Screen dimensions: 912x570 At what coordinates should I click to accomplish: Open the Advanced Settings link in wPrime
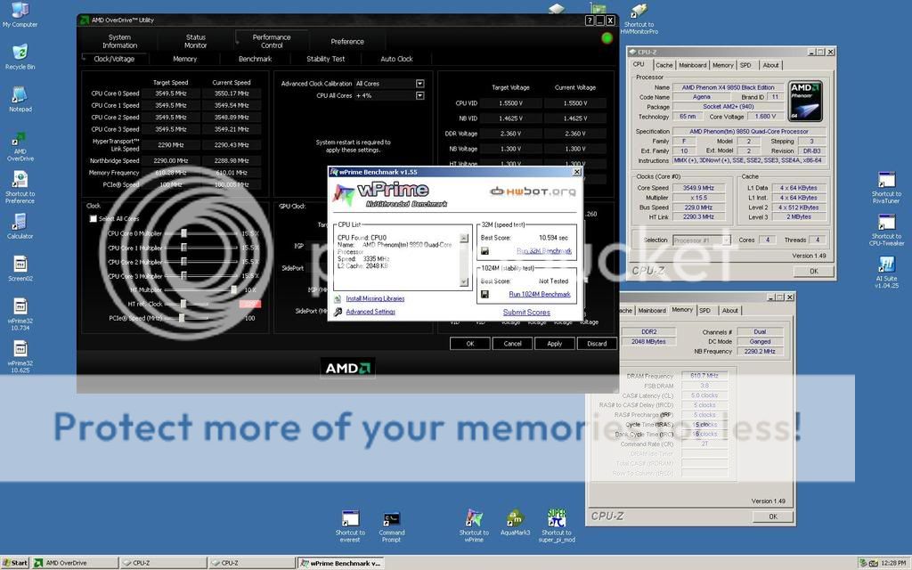(370, 313)
